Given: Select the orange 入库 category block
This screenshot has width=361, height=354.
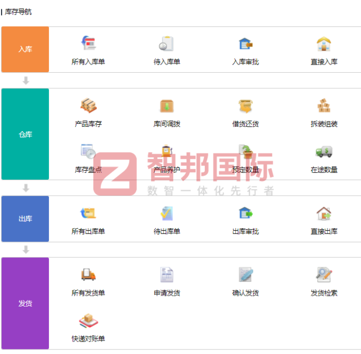Looking at the screenshot, I should pyautogui.click(x=25, y=50).
